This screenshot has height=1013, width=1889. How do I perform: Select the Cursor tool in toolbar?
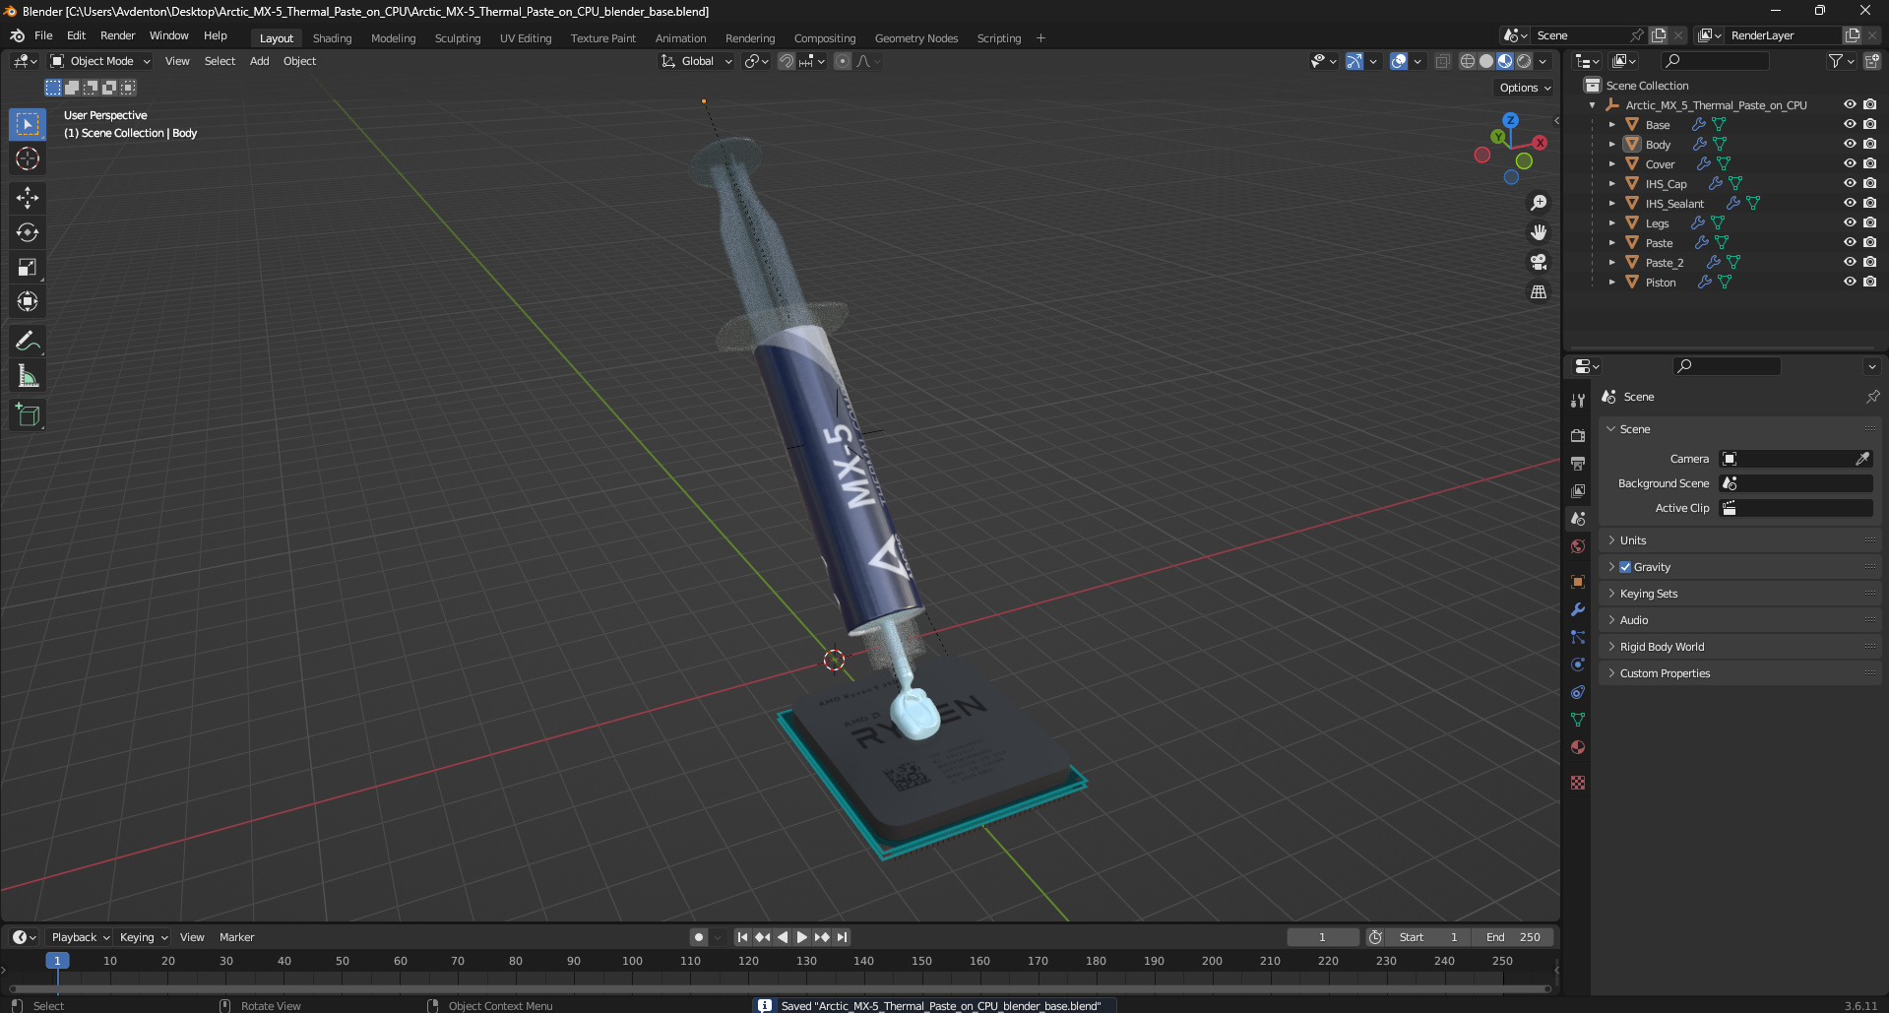pos(28,158)
